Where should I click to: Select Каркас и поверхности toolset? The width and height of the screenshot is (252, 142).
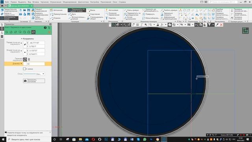coord(8,14)
